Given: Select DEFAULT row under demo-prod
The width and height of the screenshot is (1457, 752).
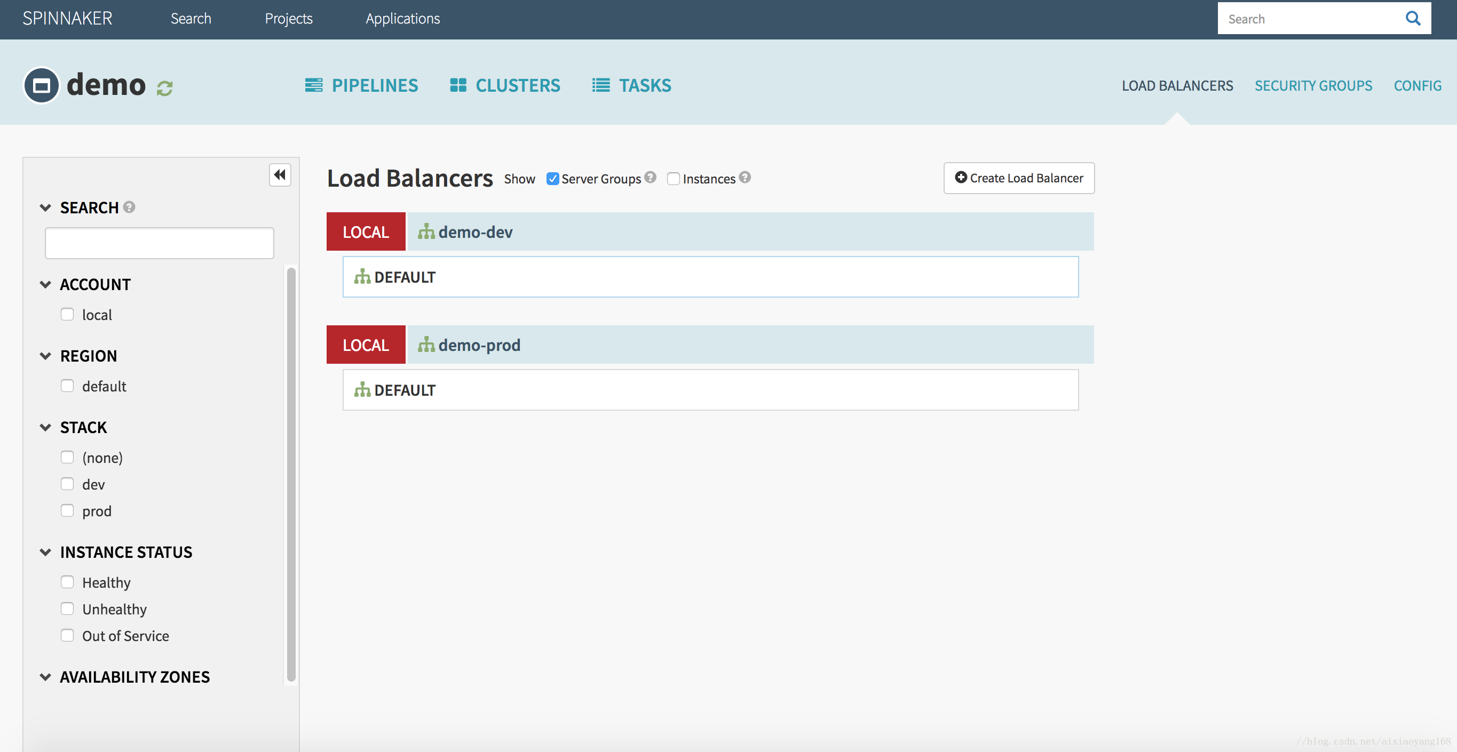Looking at the screenshot, I should point(710,389).
